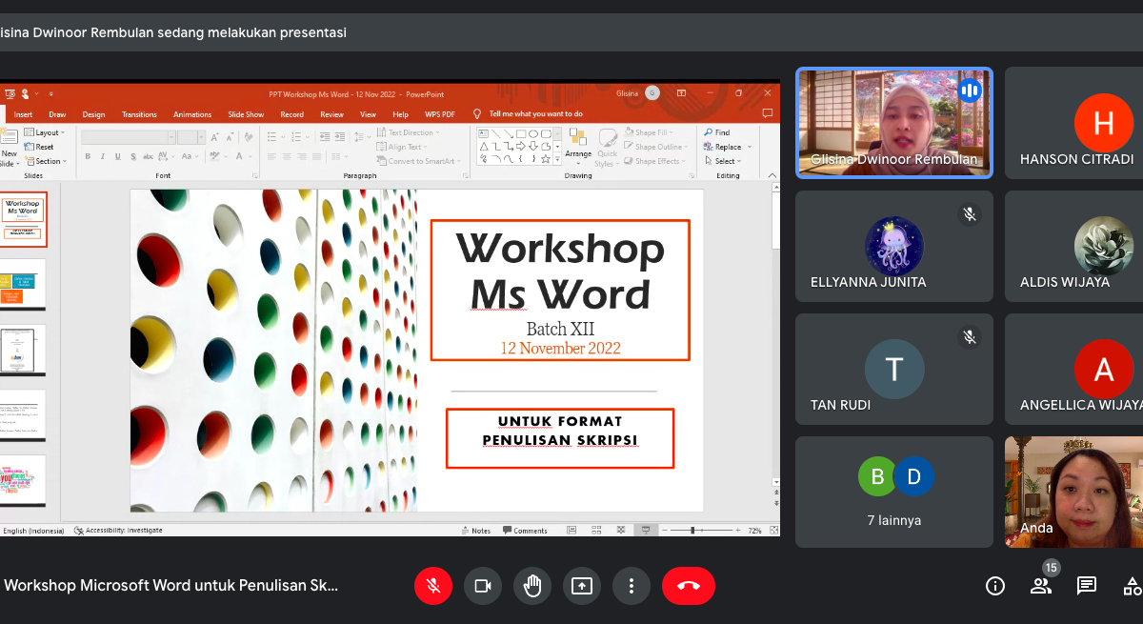Select the TAN RUDI participant tile
This screenshot has height=624, width=1143.
tap(894, 369)
